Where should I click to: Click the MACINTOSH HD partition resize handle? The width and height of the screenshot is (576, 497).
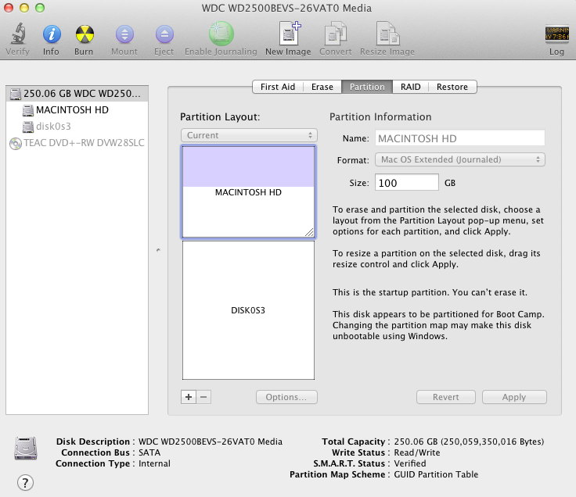click(309, 232)
